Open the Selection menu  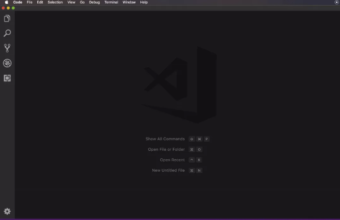[55, 3]
